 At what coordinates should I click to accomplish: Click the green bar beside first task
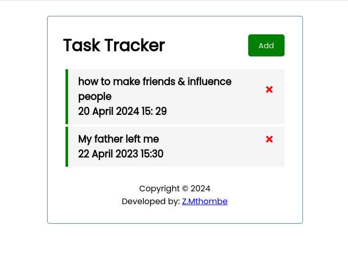(x=67, y=96)
